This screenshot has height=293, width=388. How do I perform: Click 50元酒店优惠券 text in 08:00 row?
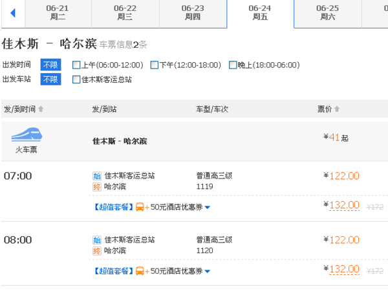pos(177,271)
